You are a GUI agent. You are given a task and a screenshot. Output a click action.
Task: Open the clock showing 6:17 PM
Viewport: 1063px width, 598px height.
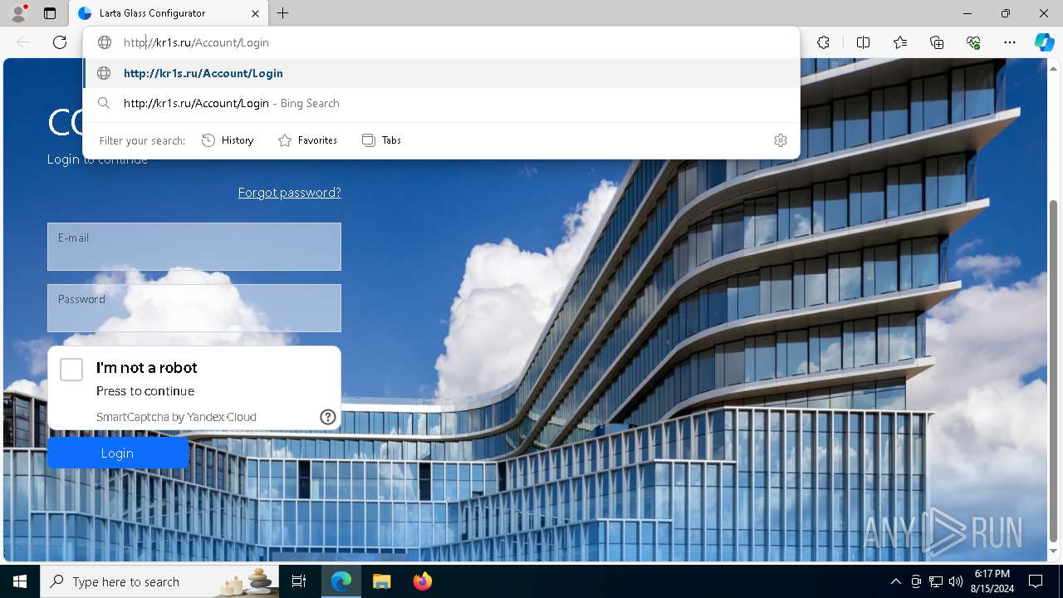pos(992,581)
